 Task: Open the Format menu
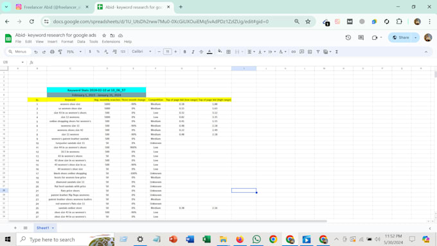coord(67,42)
